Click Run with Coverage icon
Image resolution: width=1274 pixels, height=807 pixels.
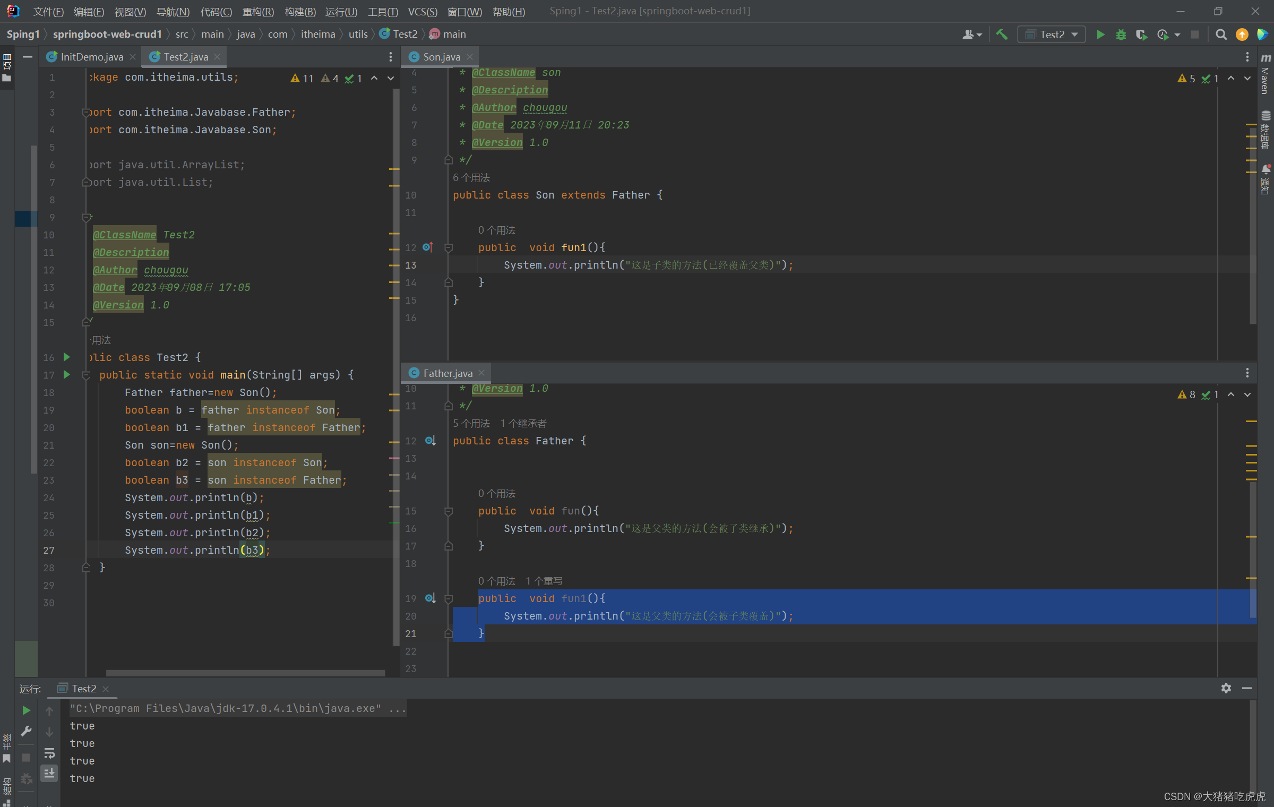(x=1141, y=35)
